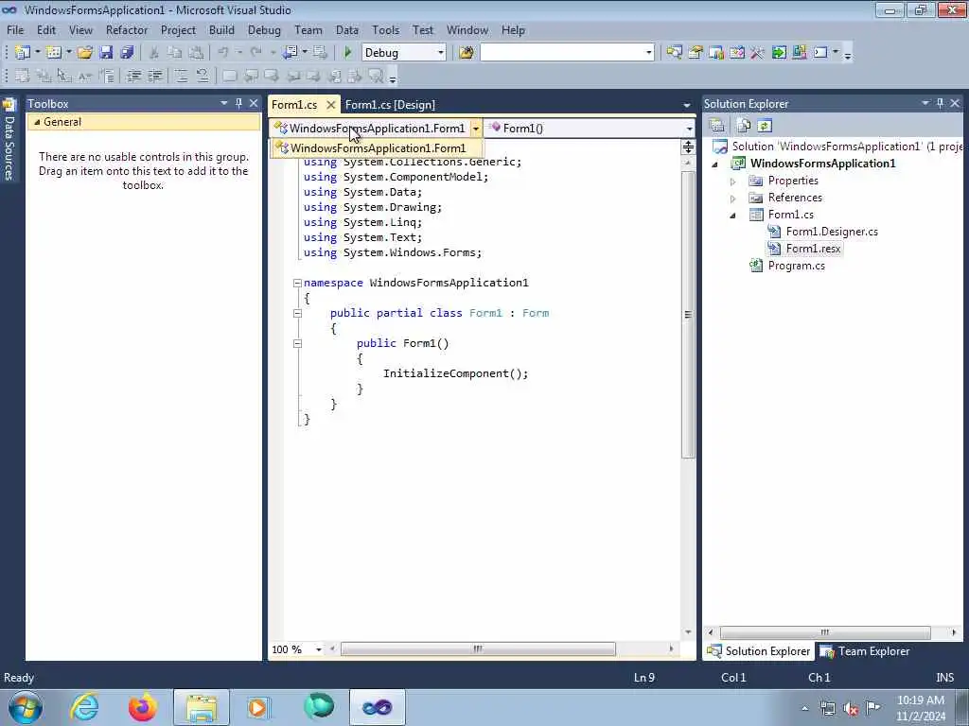969x726 pixels.
Task: Open the Refactor menu
Action: pyautogui.click(x=127, y=29)
